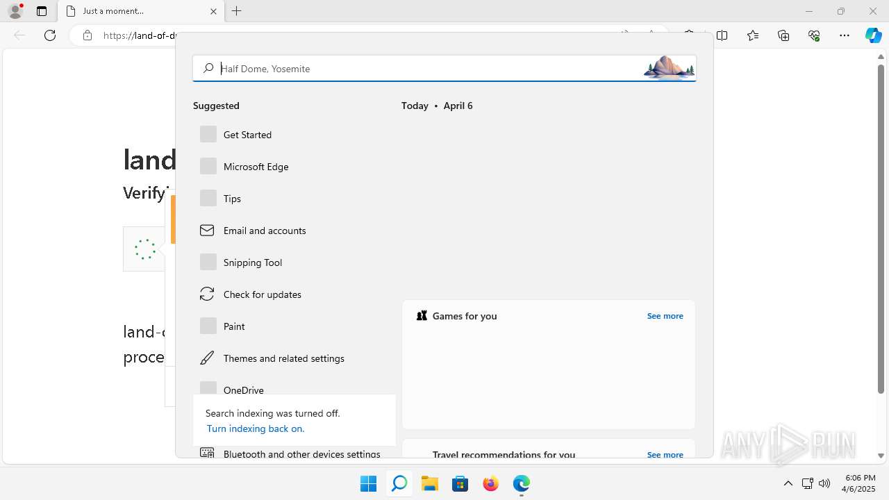Open Edge tab actions menu icon
The width and height of the screenshot is (889, 500).
42,11
